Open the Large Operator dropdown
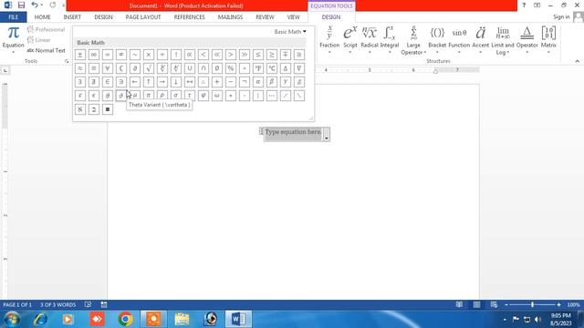 pyautogui.click(x=413, y=41)
